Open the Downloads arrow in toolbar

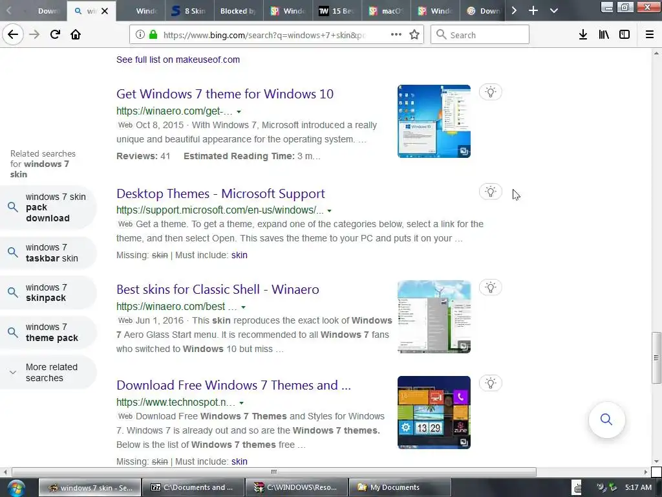tap(583, 35)
